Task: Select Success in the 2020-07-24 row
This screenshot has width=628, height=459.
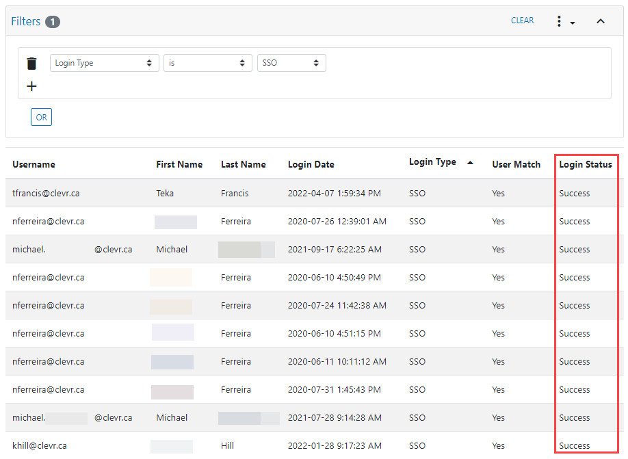Action: [574, 305]
